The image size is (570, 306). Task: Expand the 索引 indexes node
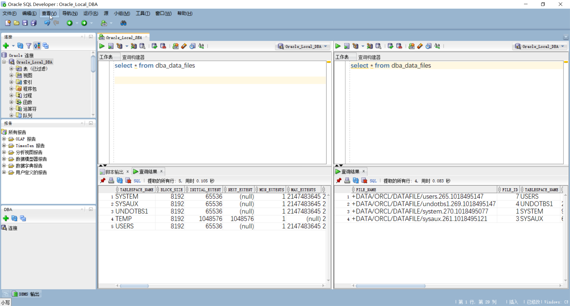pyautogui.click(x=11, y=82)
